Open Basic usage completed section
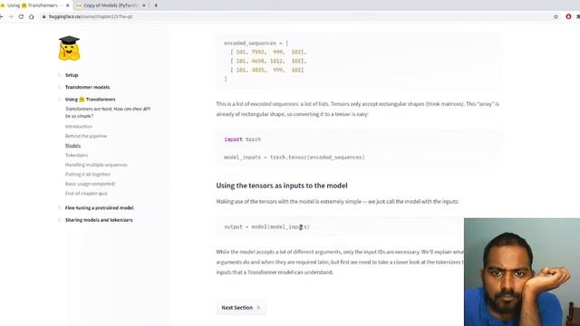 pyautogui.click(x=90, y=184)
